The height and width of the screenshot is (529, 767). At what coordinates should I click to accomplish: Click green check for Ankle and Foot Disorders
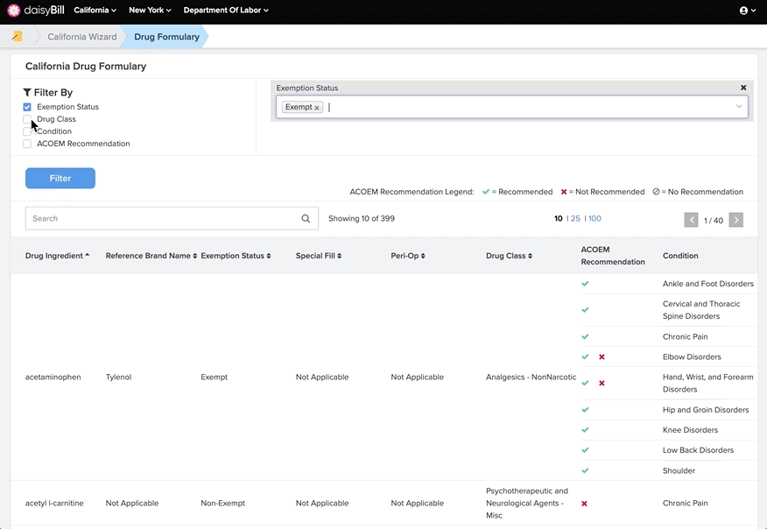(585, 284)
